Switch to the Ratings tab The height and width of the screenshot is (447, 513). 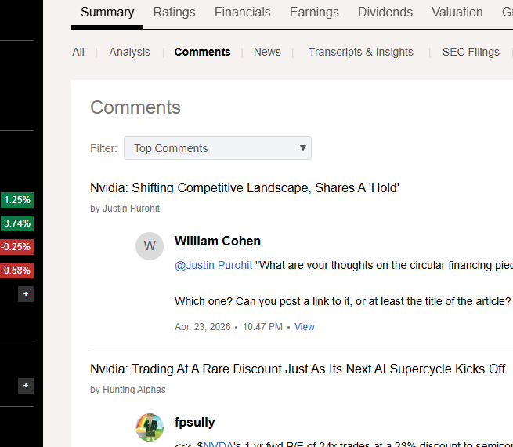click(x=174, y=13)
